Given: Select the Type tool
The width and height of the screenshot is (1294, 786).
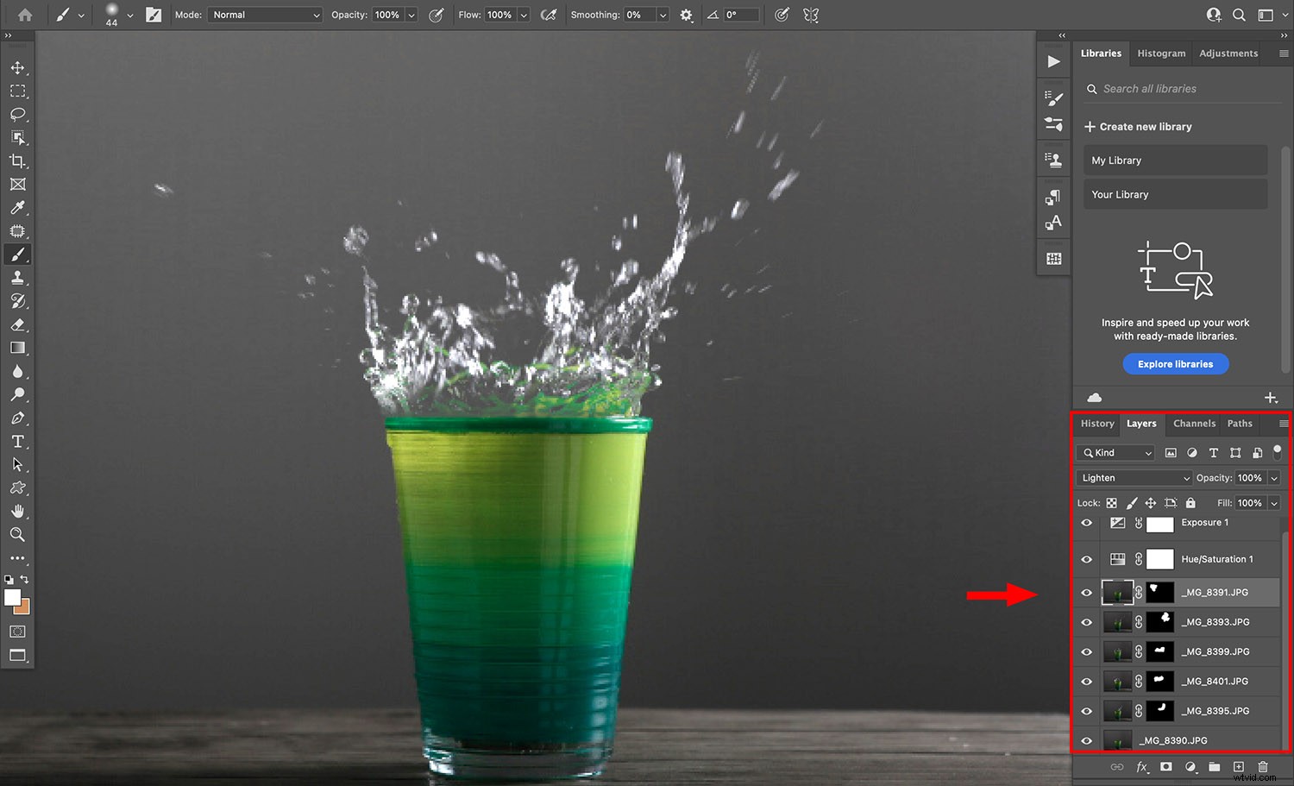Looking at the screenshot, I should [x=17, y=441].
